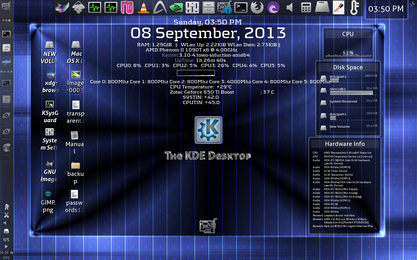Open disk4part1 in Disk Space widget
Viewport: 417px width, 260px height.
349,78
